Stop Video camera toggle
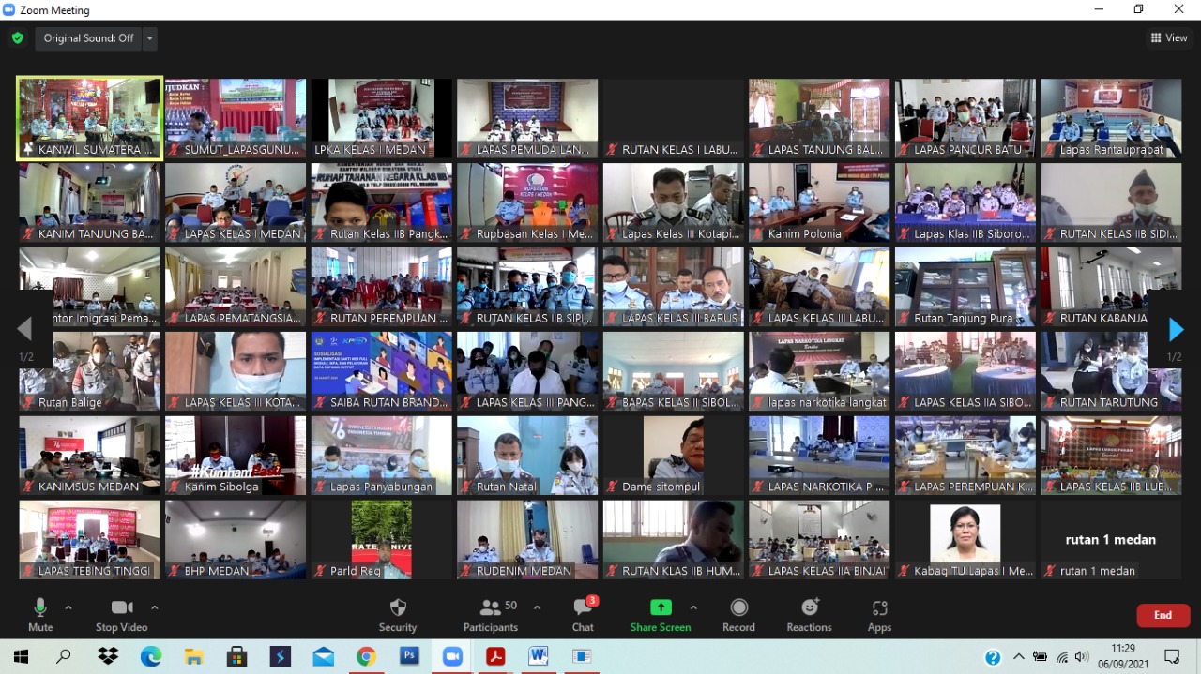Image resolution: width=1201 pixels, height=674 pixels. (x=121, y=615)
